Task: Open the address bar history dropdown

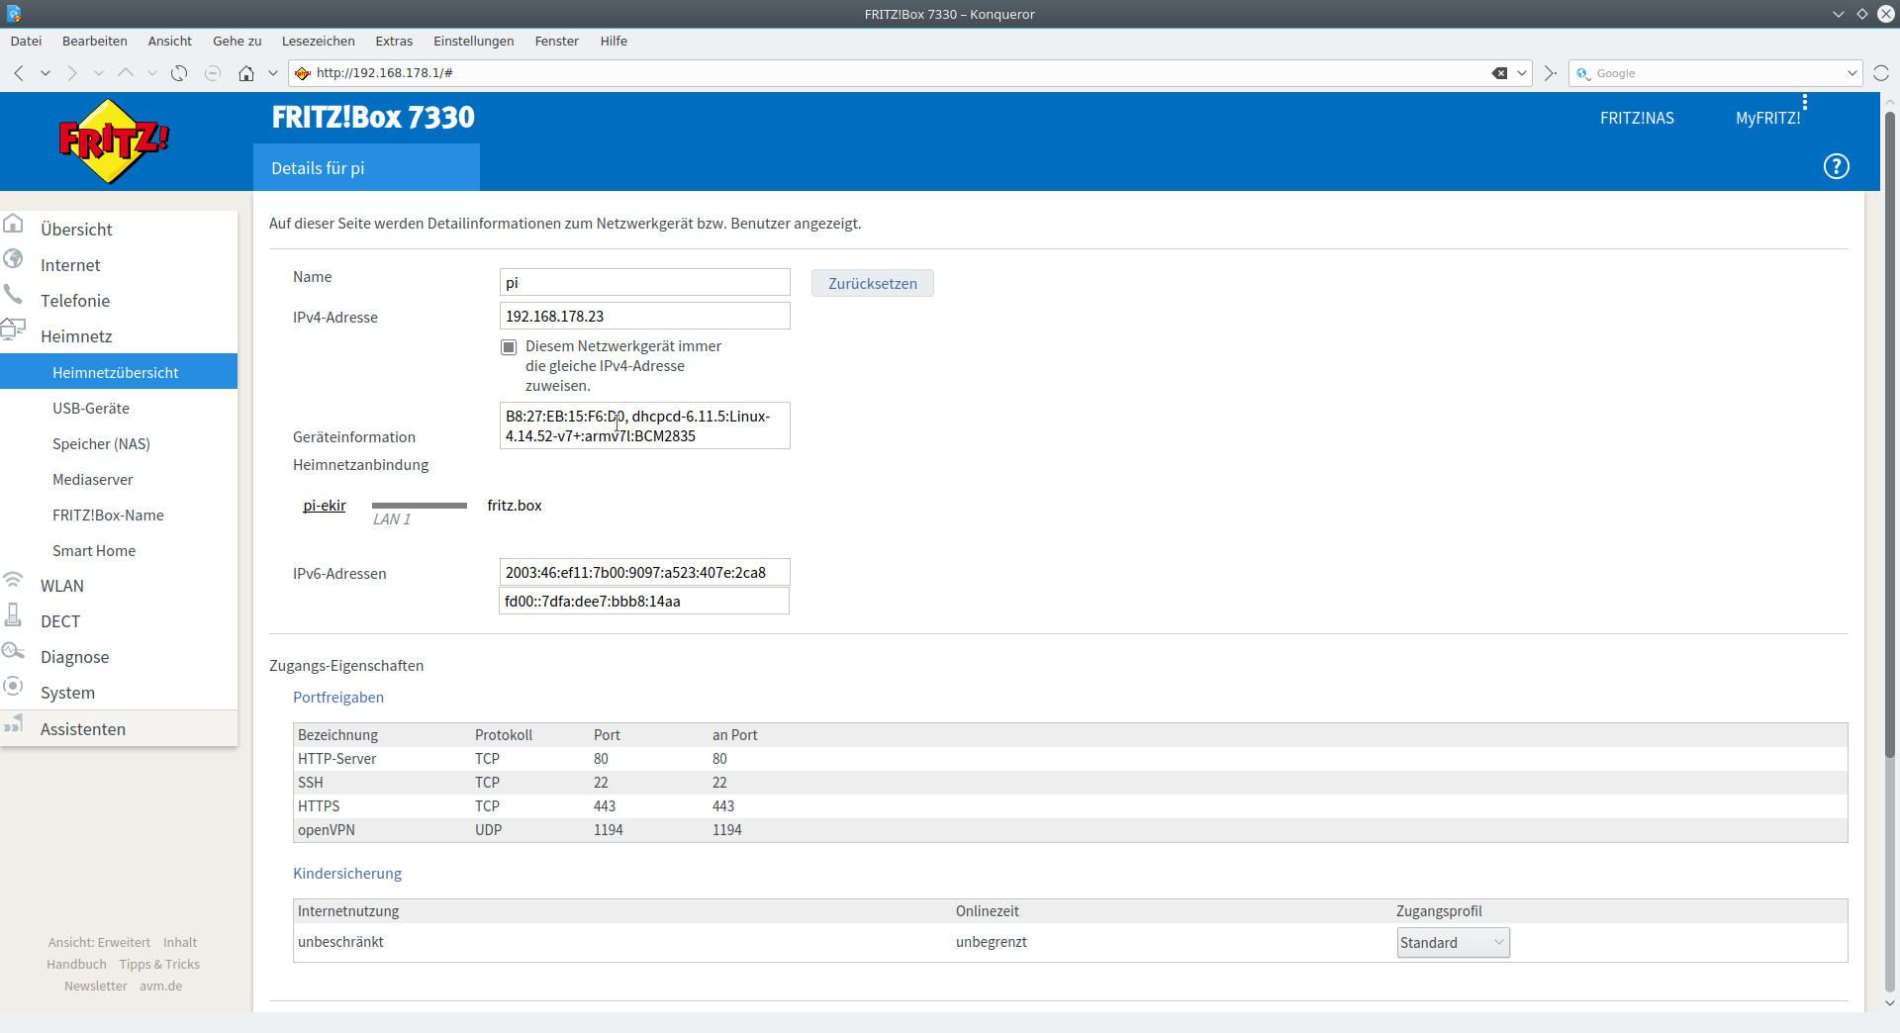Action: coord(1522,73)
